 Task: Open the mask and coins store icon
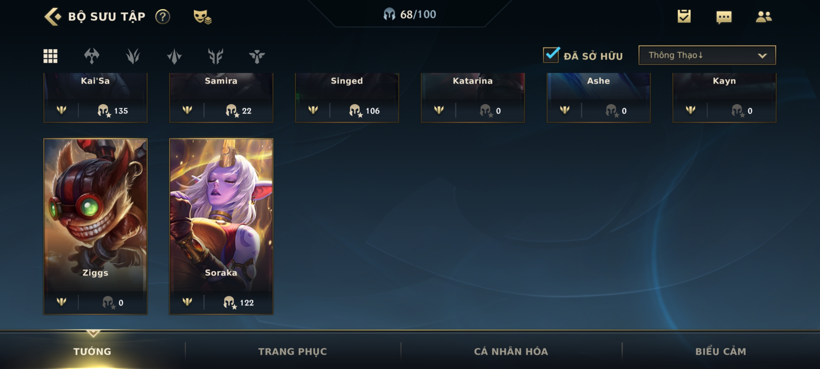[202, 16]
